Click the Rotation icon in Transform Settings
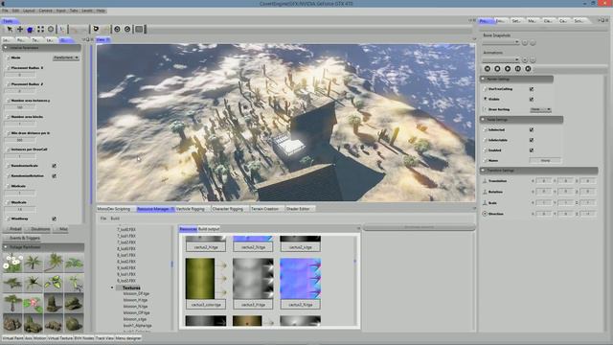Viewport: 613px width, 345px height. pos(485,192)
